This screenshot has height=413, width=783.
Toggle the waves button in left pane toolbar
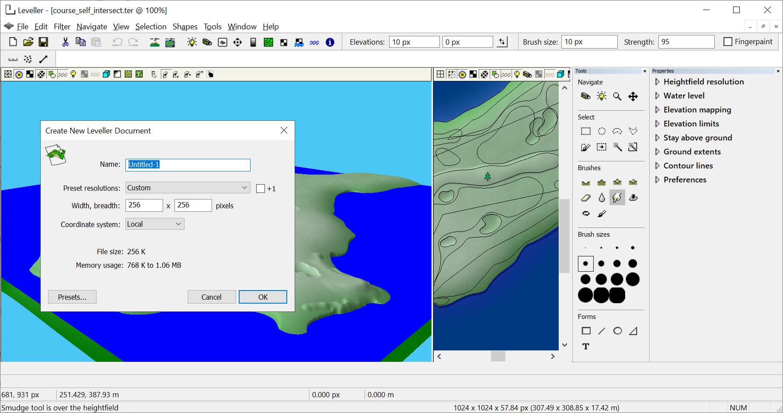point(63,74)
